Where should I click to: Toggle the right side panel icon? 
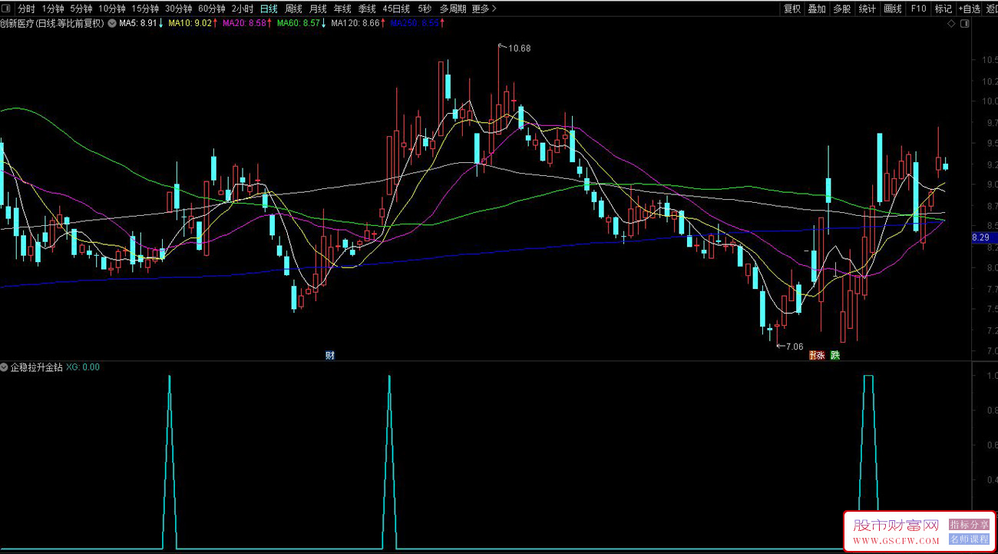tap(966, 24)
